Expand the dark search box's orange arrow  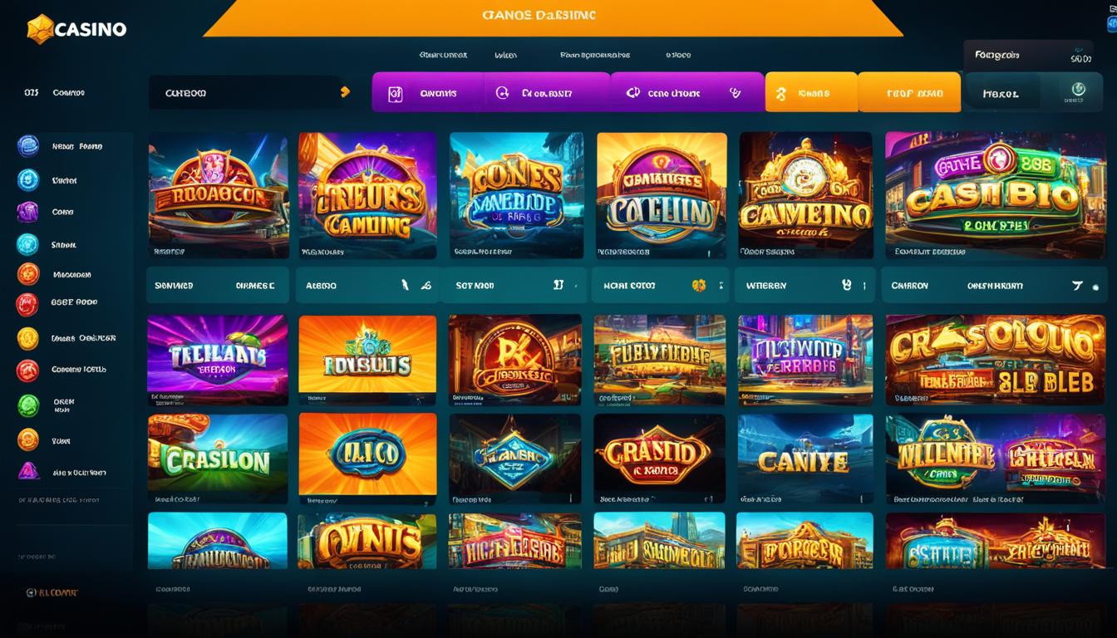pos(346,92)
